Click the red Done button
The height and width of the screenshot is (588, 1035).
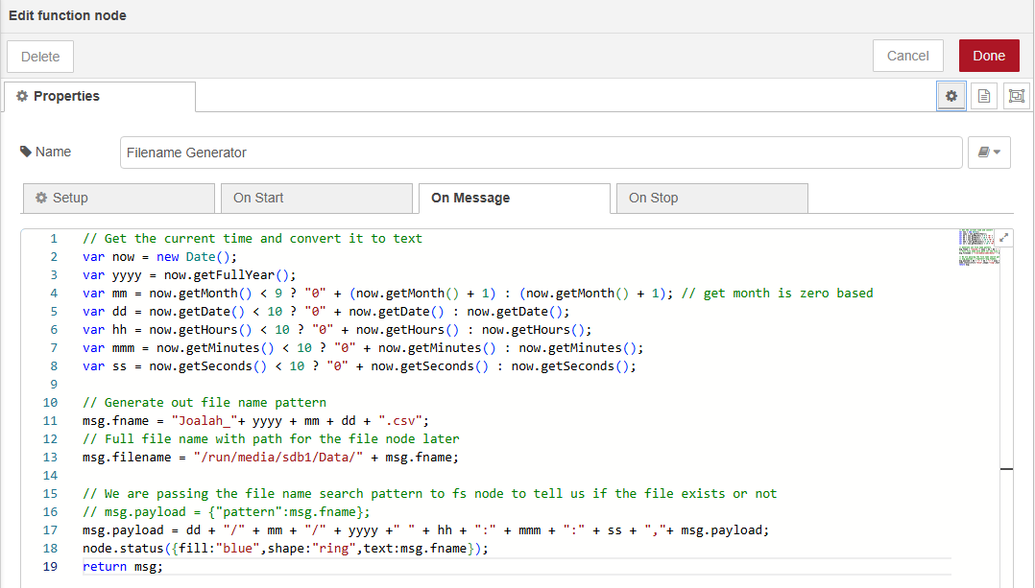coord(989,56)
